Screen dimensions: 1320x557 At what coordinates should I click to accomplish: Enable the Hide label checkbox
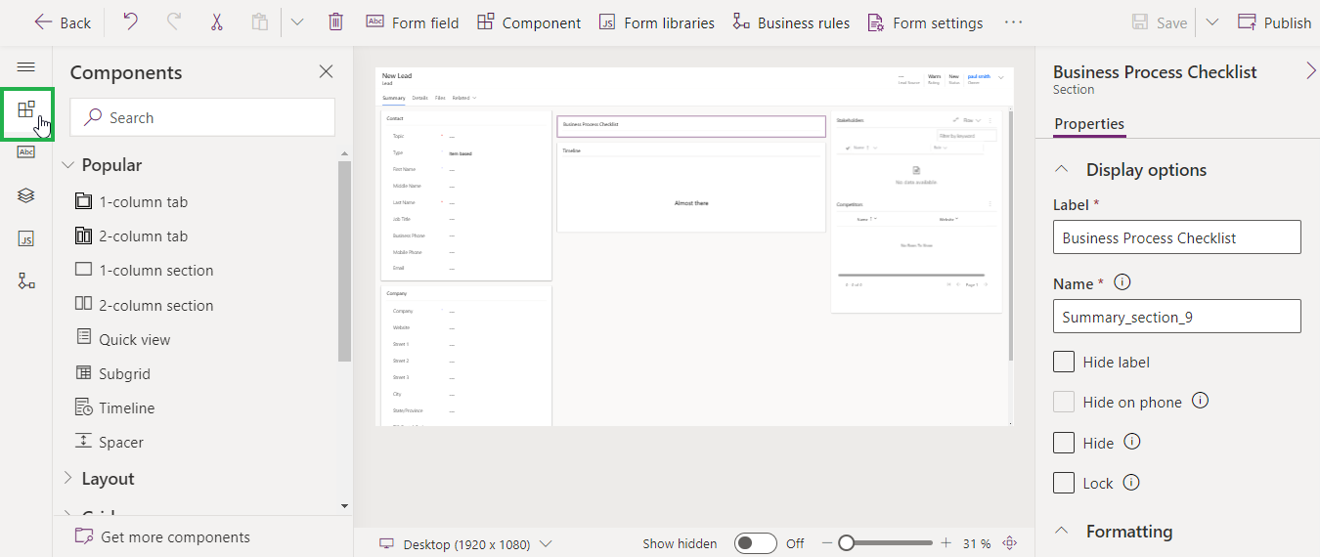1064,362
